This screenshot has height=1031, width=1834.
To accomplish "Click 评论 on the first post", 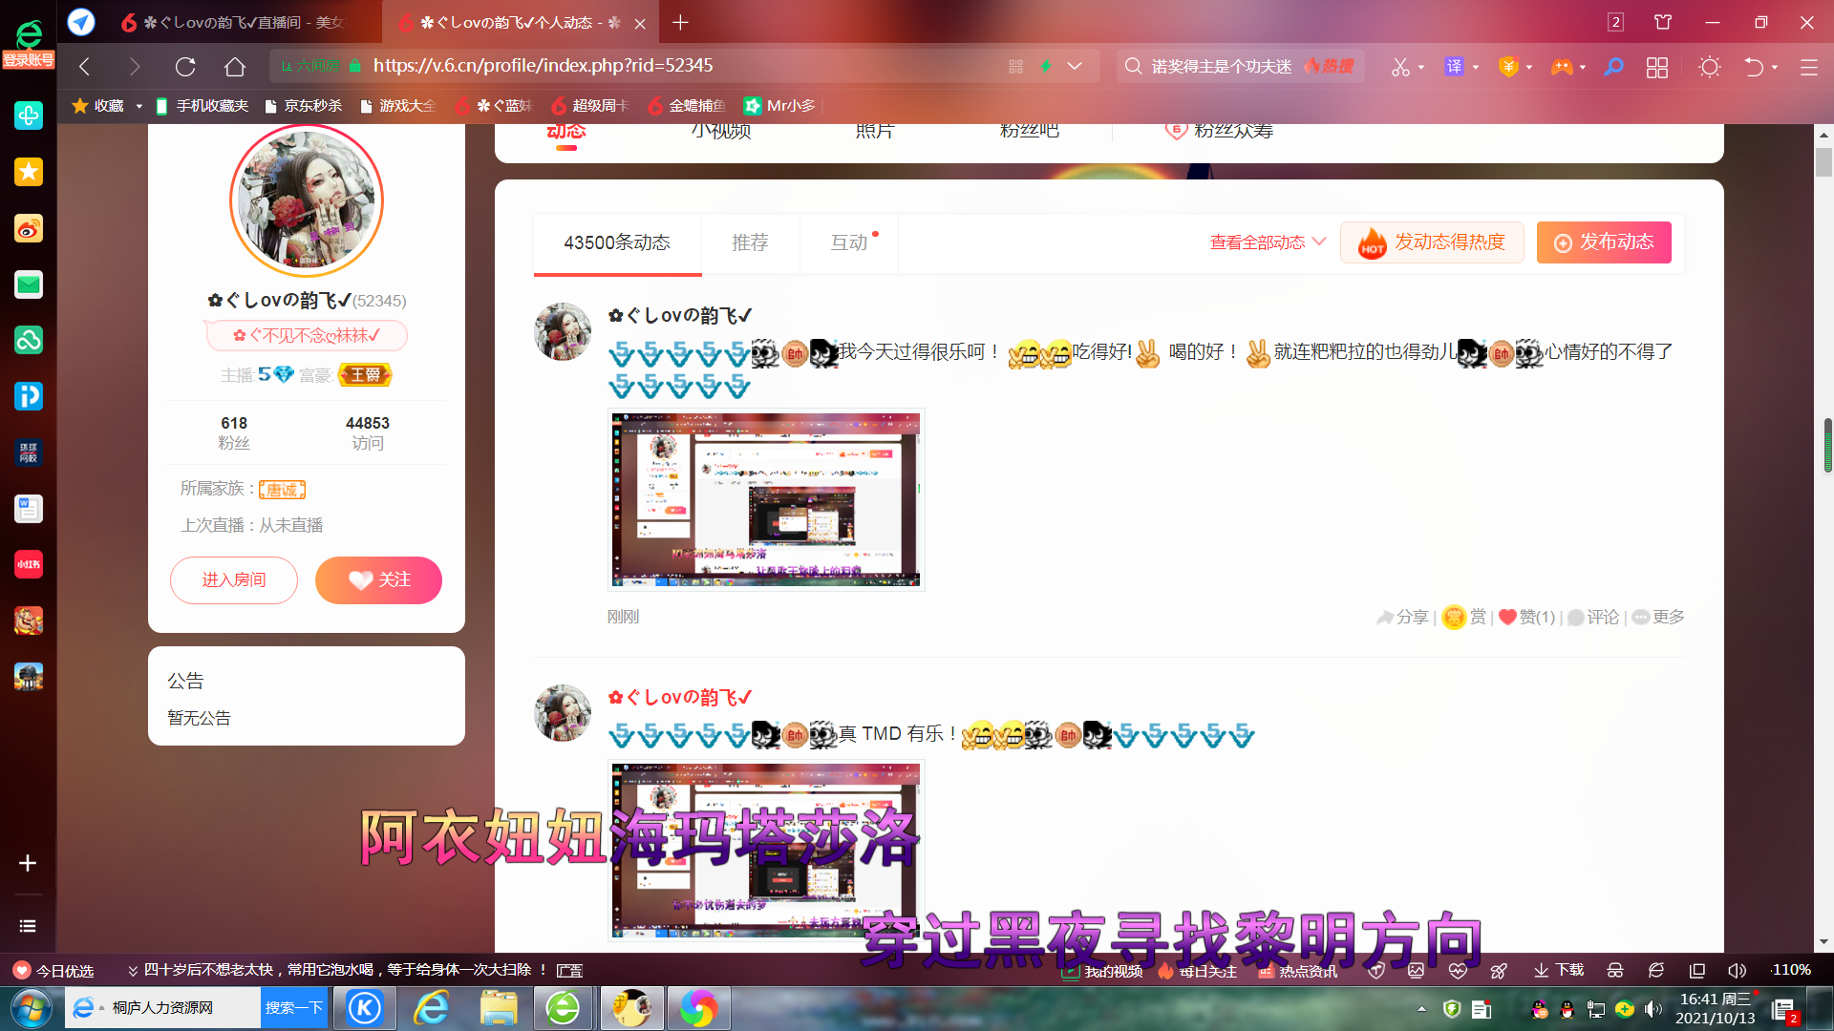I will click(1593, 618).
